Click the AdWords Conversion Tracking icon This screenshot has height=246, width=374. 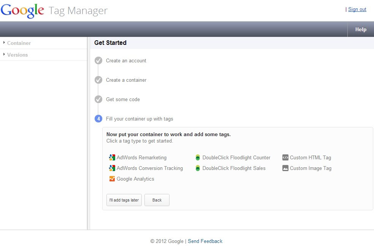tap(112, 168)
